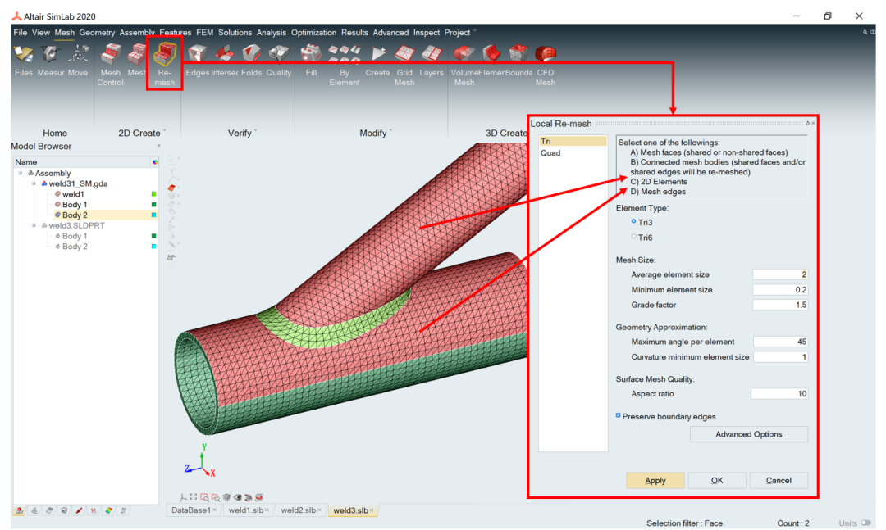Click the Move tool icon
Screen dimensions: 886x530
click(78, 61)
